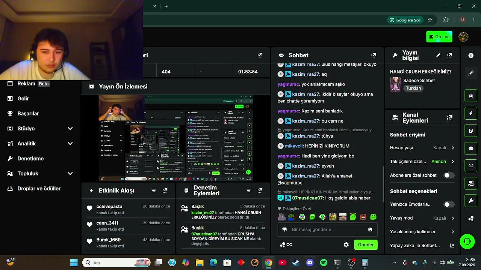
Task: Open Takipçilere özel setting (Anında)
Action: click(422, 162)
